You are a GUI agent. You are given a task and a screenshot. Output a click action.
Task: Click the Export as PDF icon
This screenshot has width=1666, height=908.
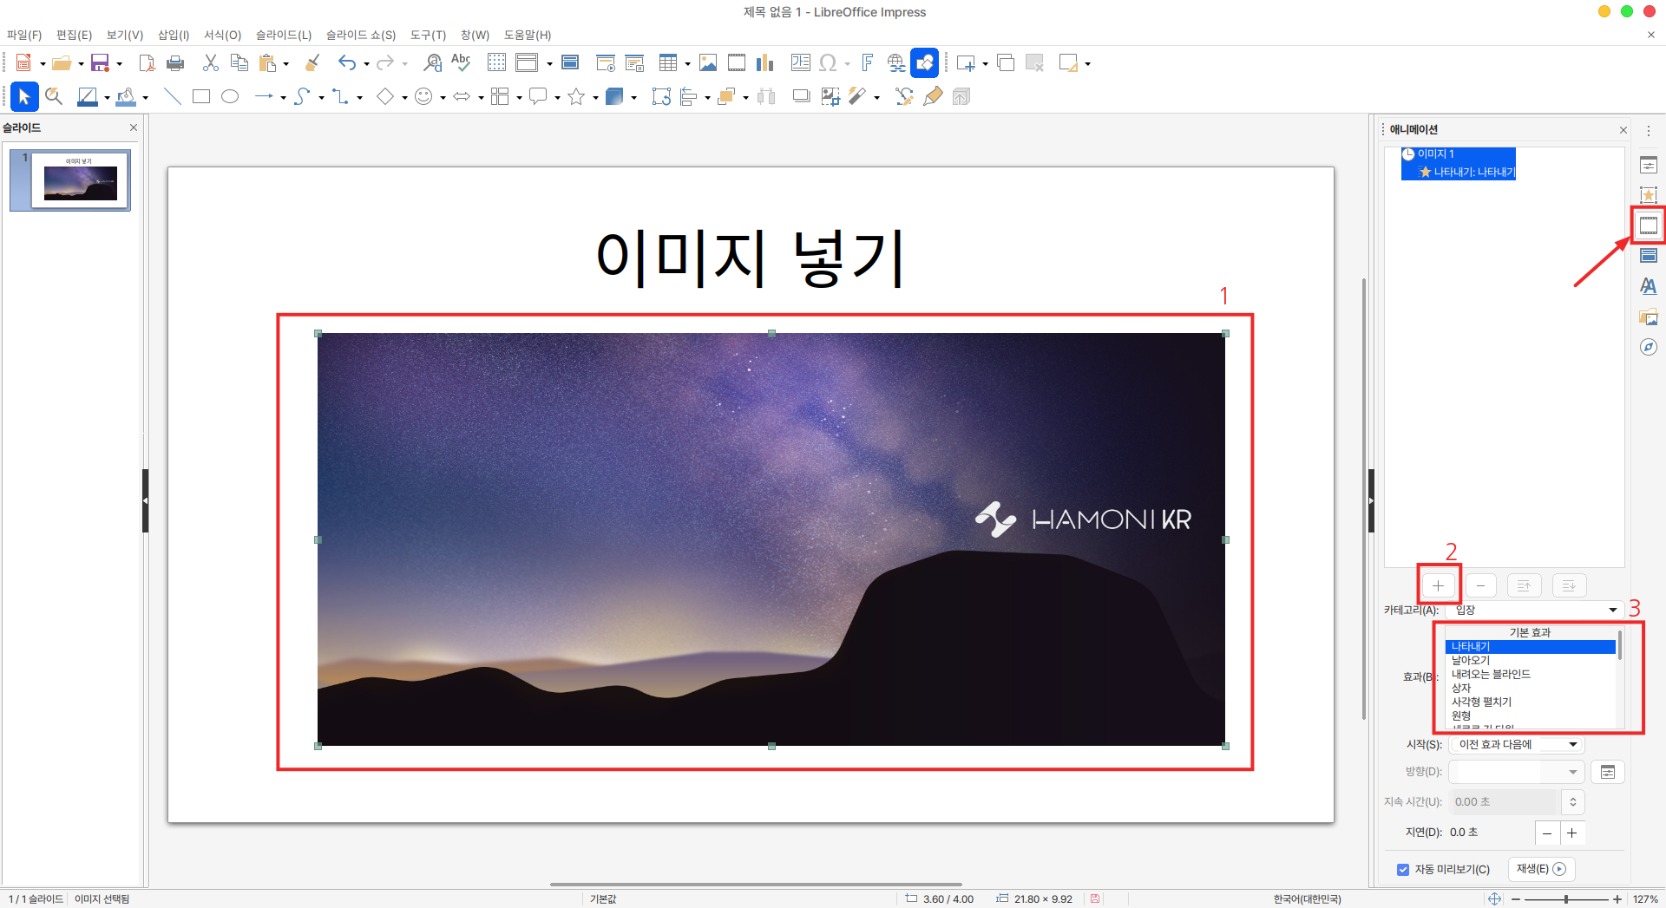(148, 63)
